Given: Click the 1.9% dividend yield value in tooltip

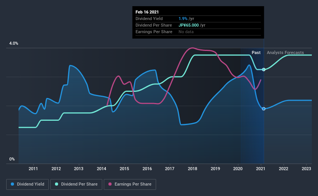Looking at the screenshot, I should [x=183, y=19].
